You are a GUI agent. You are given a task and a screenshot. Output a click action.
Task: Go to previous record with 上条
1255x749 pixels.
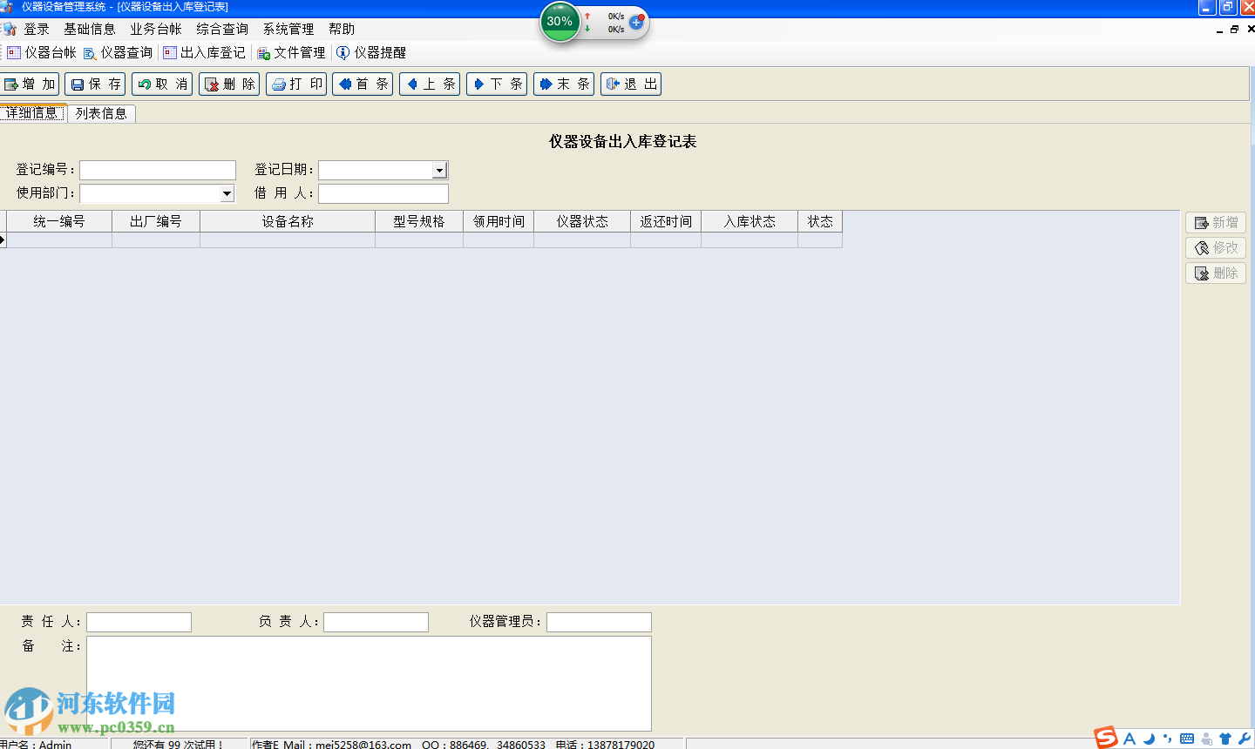click(430, 84)
